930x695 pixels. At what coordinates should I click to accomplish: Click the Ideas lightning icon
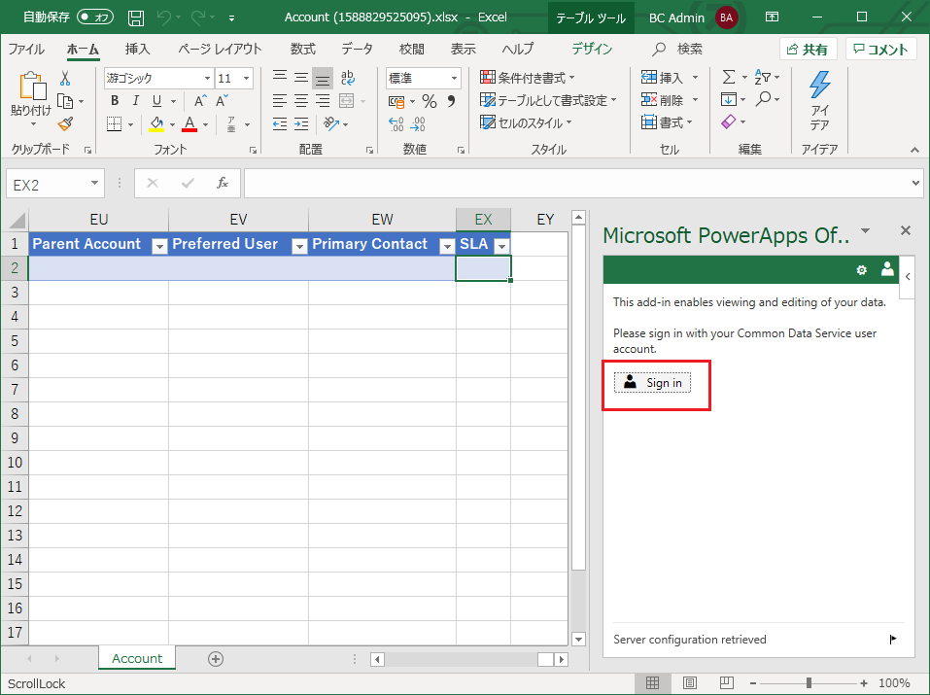coord(819,85)
